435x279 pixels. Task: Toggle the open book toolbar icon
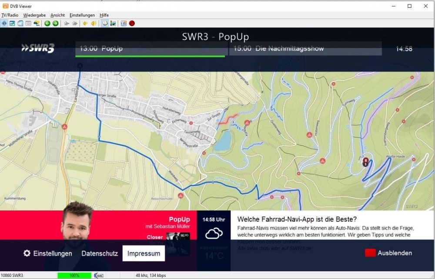(104, 23)
